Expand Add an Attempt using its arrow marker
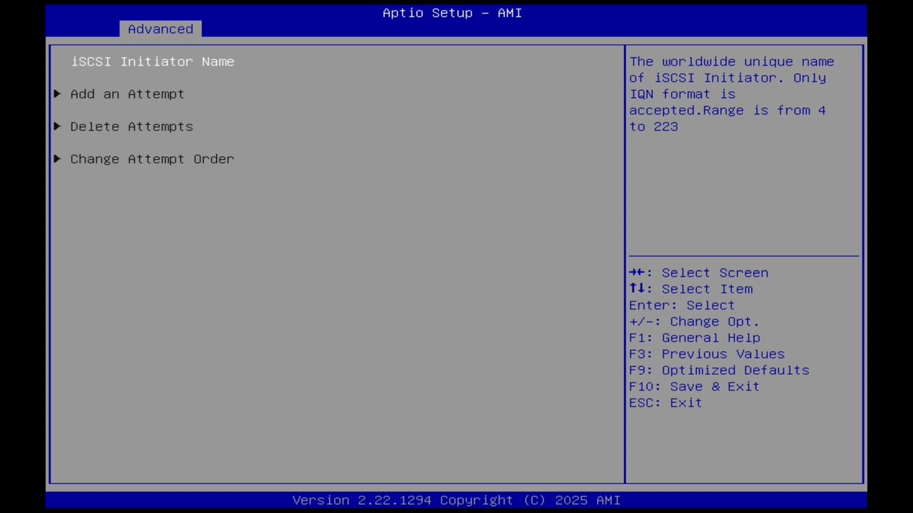Screen dimensions: 913x513 [56, 93]
